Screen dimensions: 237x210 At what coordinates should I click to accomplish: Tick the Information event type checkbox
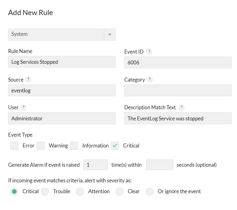coord(74,146)
